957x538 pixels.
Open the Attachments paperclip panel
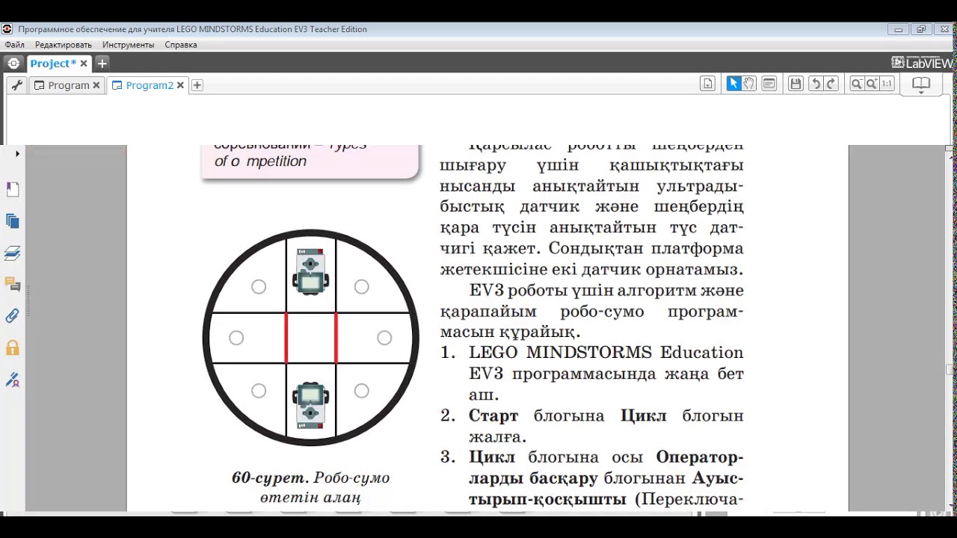point(12,316)
